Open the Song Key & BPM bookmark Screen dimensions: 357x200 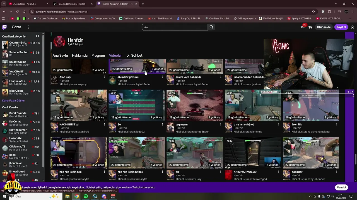(x=189, y=19)
